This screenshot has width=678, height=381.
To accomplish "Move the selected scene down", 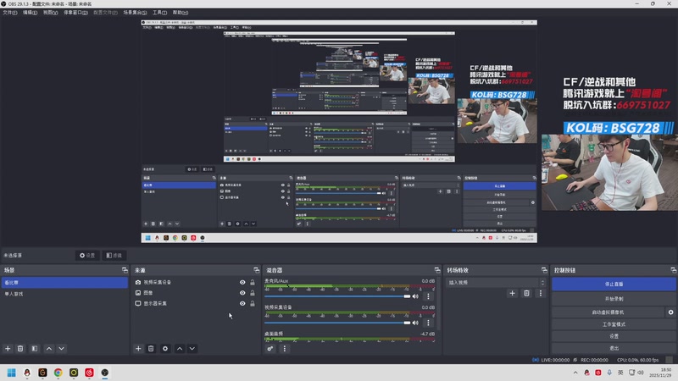I will pyautogui.click(x=61, y=348).
